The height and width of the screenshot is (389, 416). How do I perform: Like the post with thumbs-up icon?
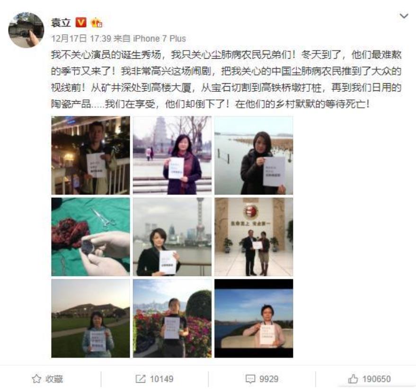coord(353,379)
